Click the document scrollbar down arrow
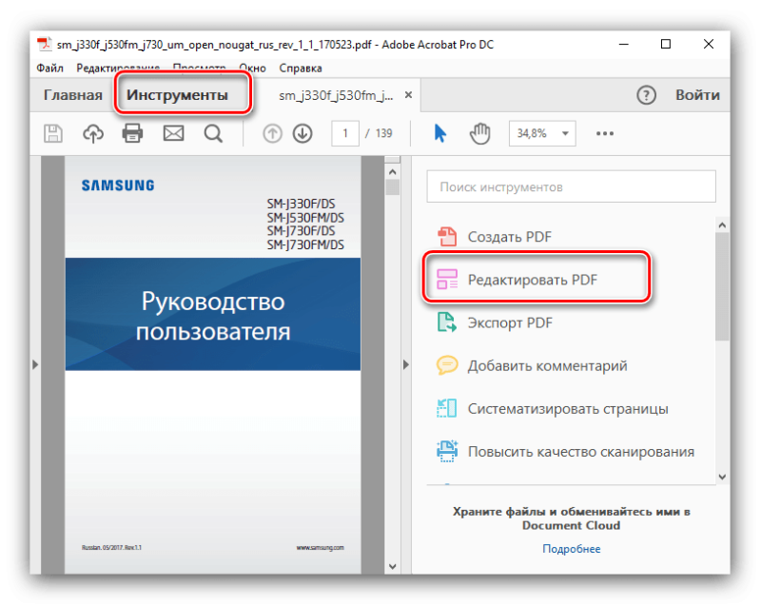The height and width of the screenshot is (605, 761). click(393, 566)
